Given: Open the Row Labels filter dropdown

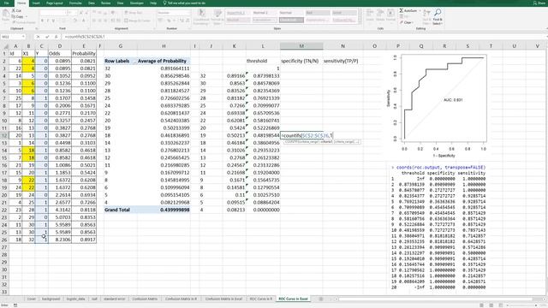Looking at the screenshot, I should pyautogui.click(x=134, y=61).
